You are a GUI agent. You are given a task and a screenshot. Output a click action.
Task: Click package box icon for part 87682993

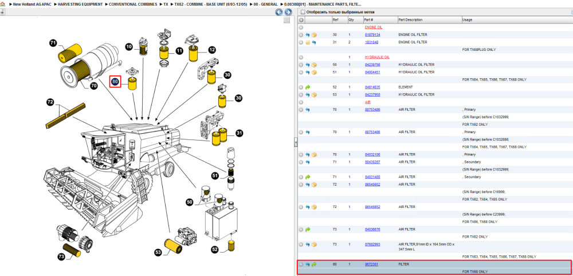(314, 244)
